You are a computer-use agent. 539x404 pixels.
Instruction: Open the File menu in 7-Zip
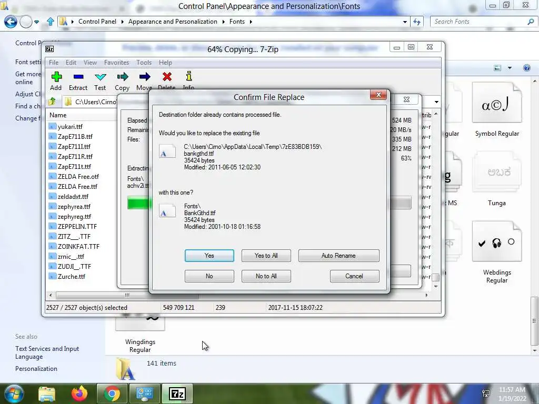54,63
